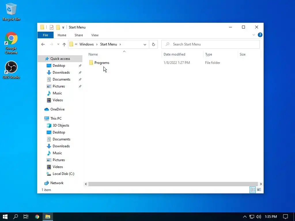Open the Help question mark icon

260,35
